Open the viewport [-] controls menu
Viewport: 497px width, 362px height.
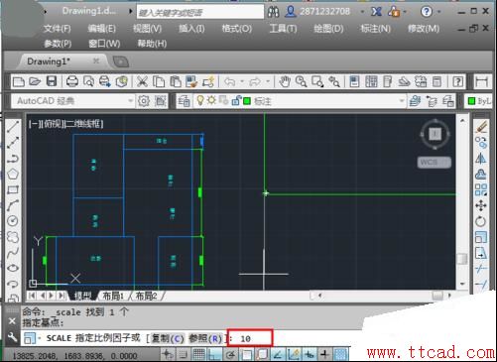34,124
